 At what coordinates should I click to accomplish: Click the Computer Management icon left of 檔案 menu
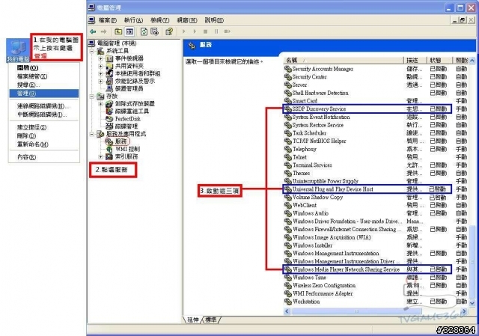click(91, 20)
